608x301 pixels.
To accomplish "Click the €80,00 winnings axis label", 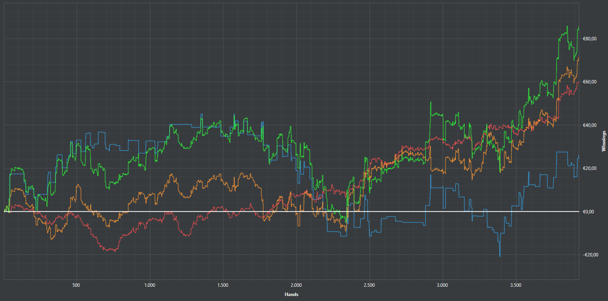I will [x=590, y=39].
